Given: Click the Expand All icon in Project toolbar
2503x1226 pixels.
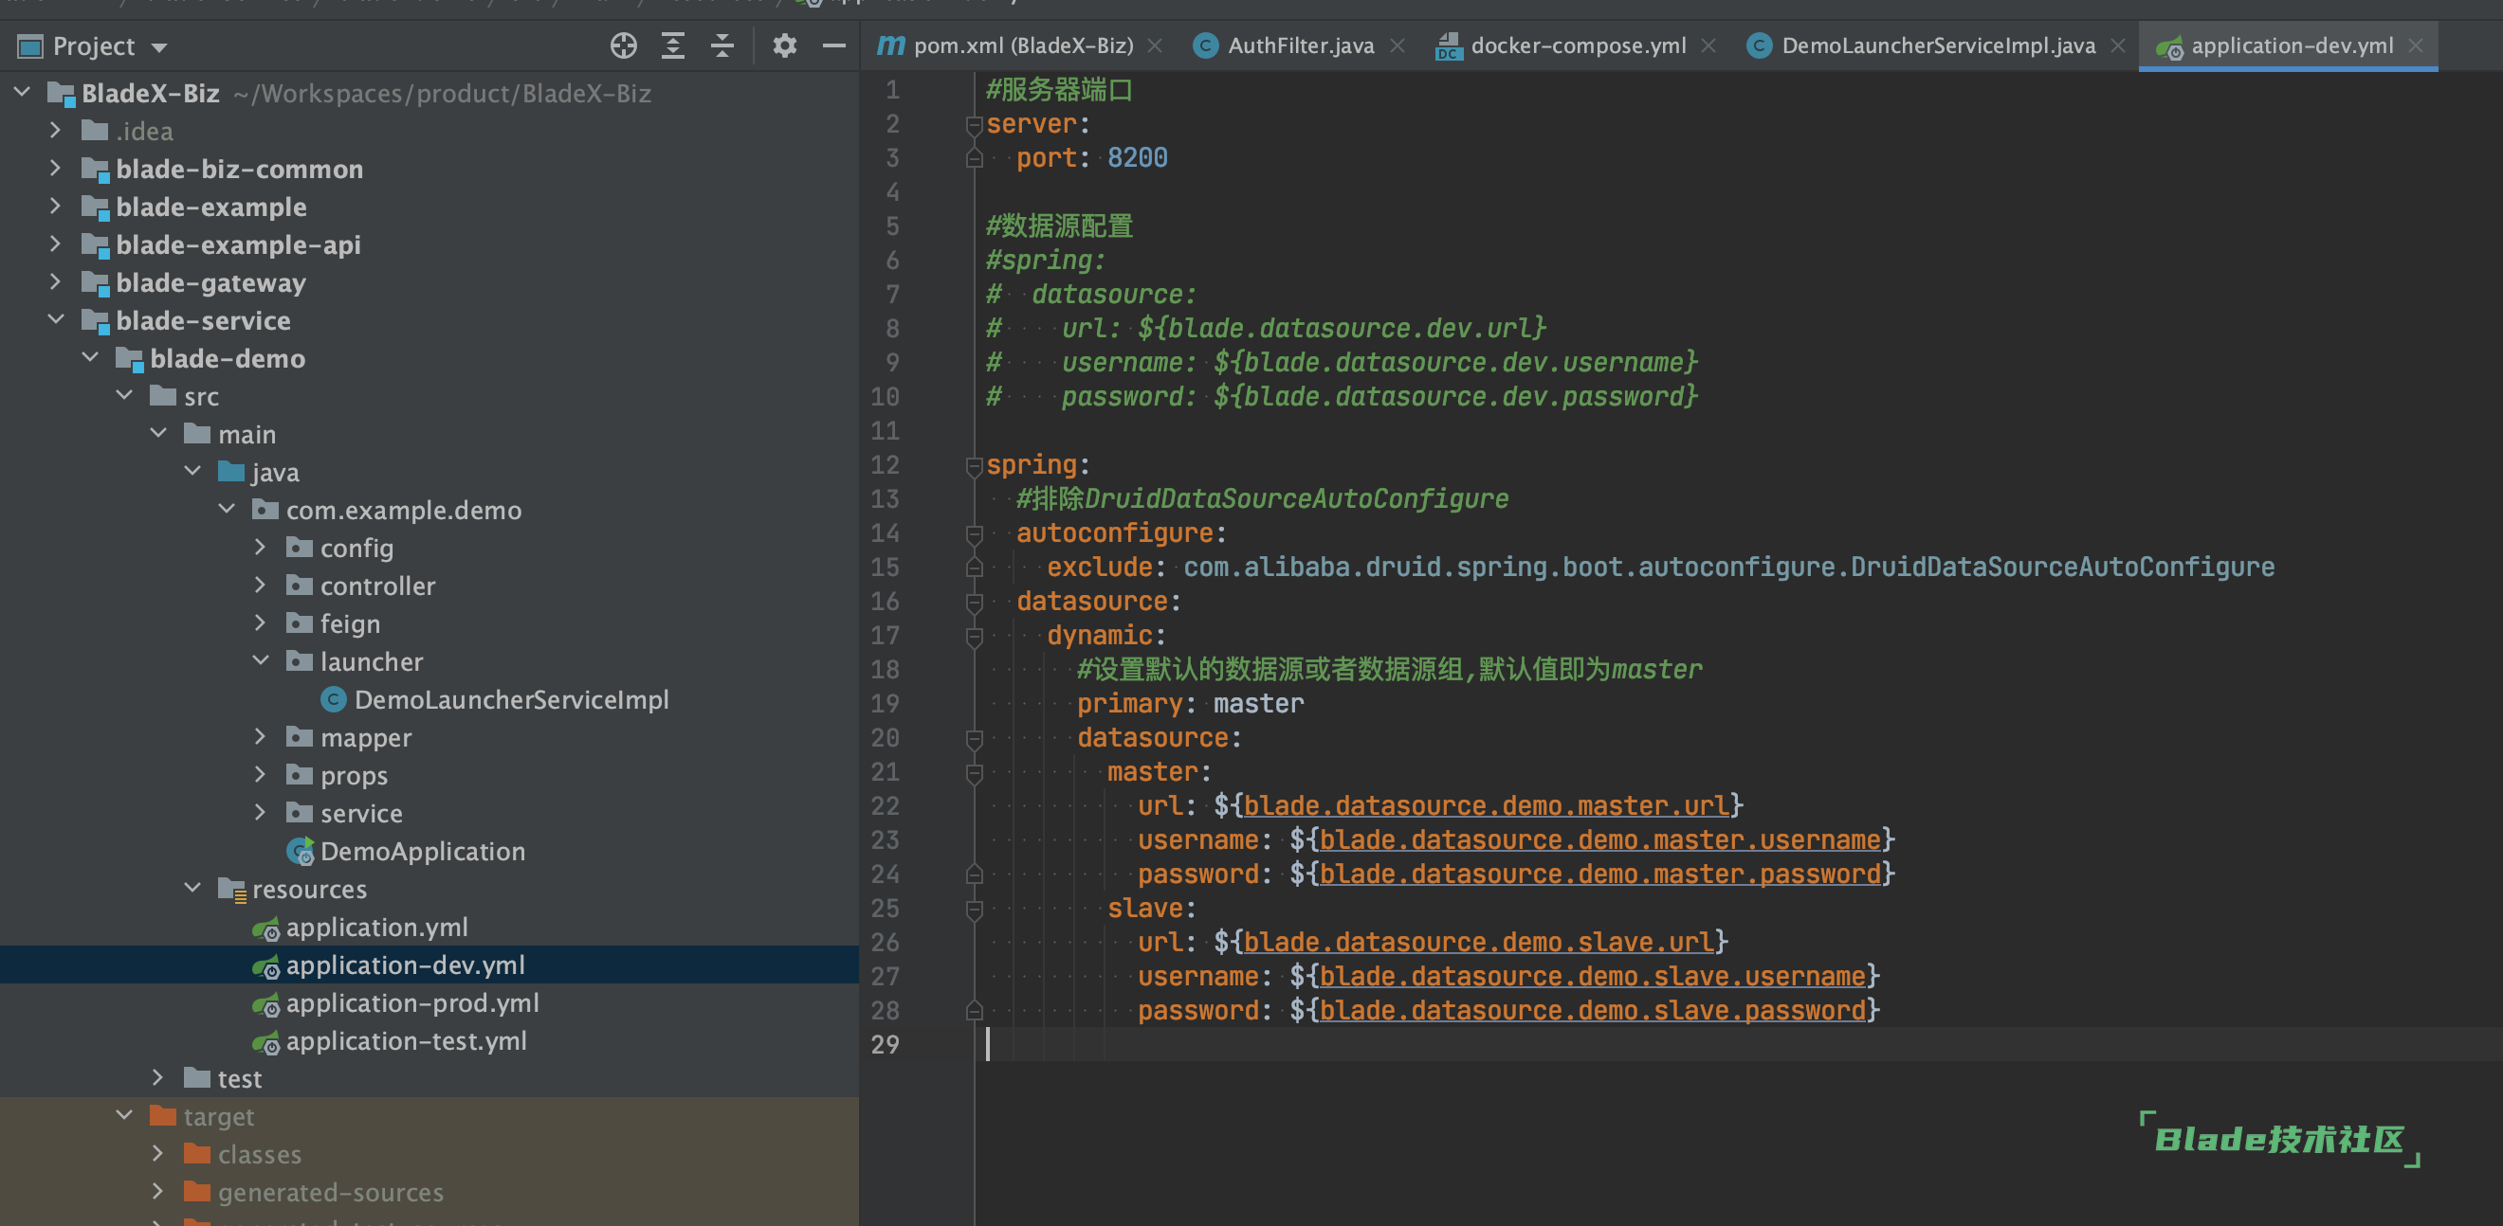Looking at the screenshot, I should (672, 45).
